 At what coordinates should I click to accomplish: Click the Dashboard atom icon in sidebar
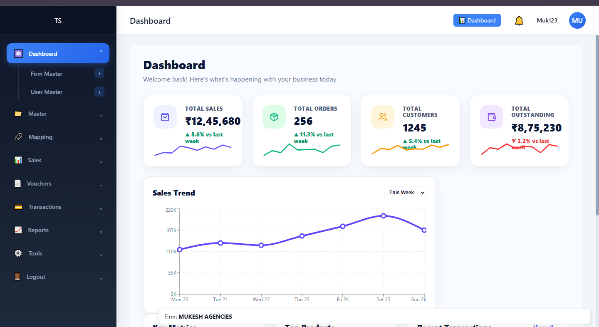[18, 54]
